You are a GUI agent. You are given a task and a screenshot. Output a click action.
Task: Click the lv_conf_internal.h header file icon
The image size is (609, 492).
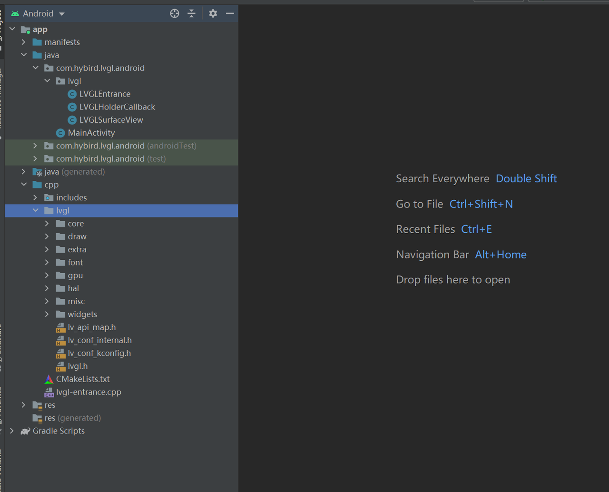point(60,340)
